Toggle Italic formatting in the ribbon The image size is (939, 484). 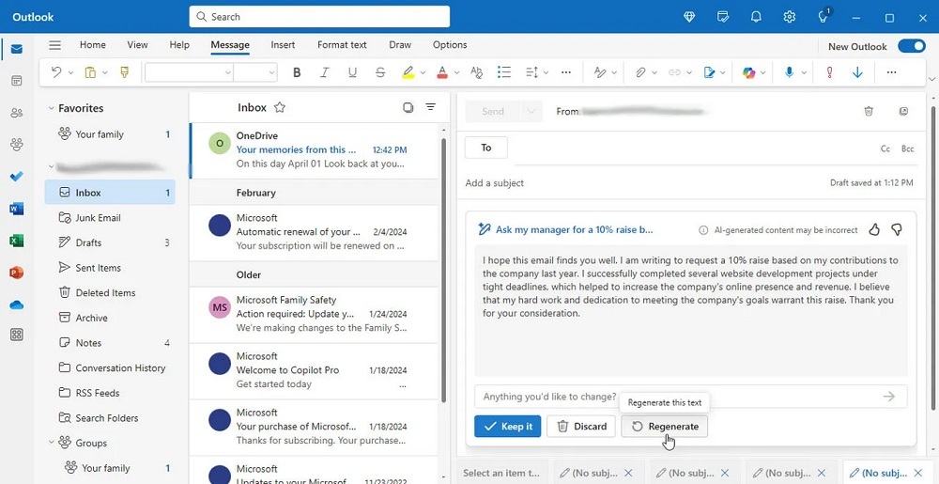click(325, 72)
